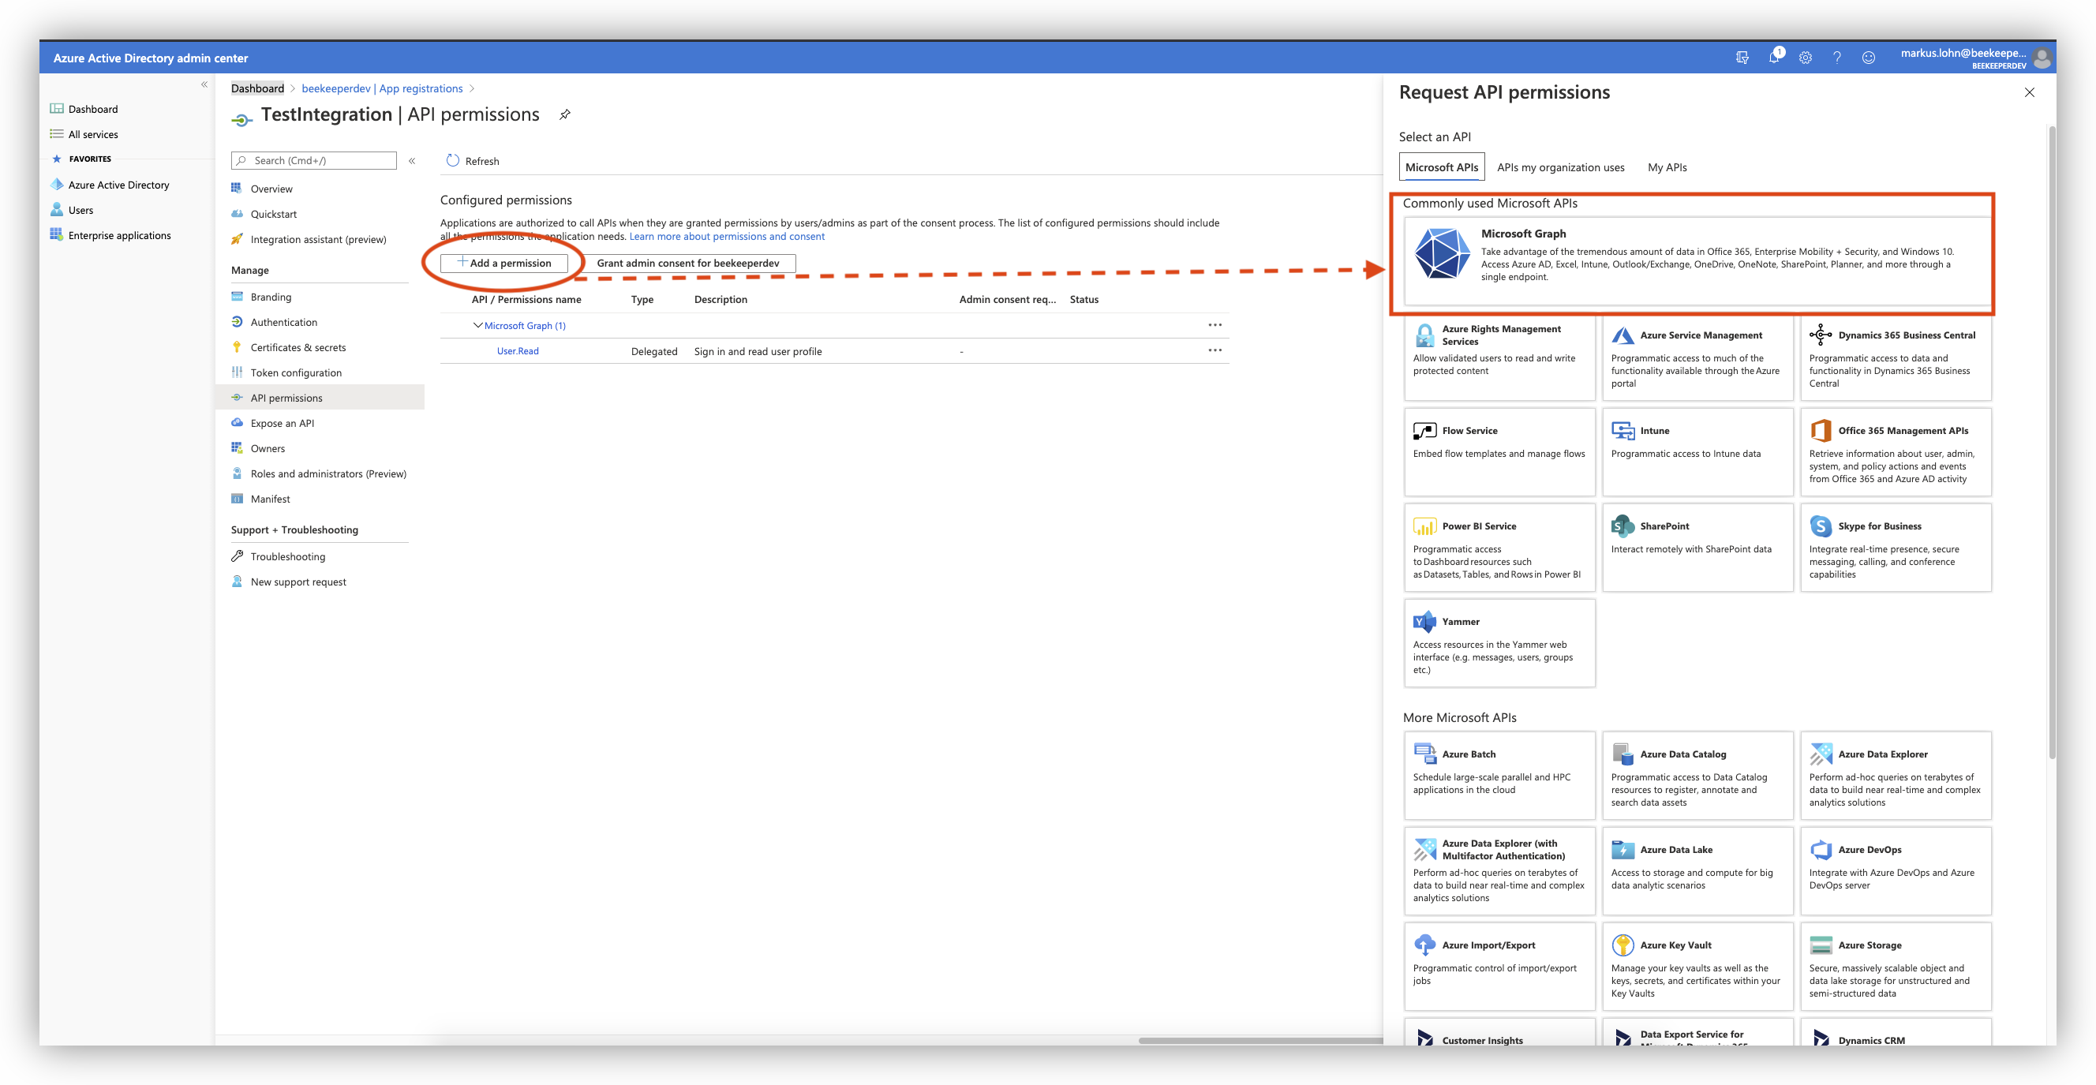
Task: Switch to the 'APIs my organization uses' tab
Action: click(1560, 166)
